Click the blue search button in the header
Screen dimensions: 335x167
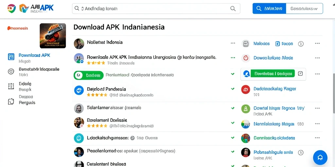coord(269,8)
